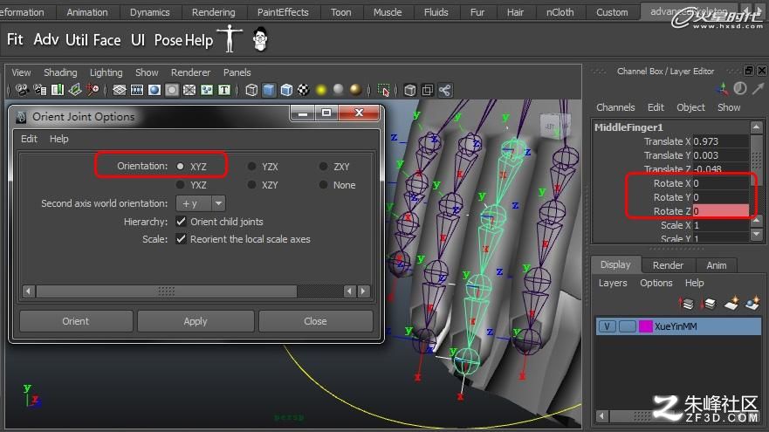Create new layer from selected objects icon
This screenshot has height=432, width=769.
(752, 304)
